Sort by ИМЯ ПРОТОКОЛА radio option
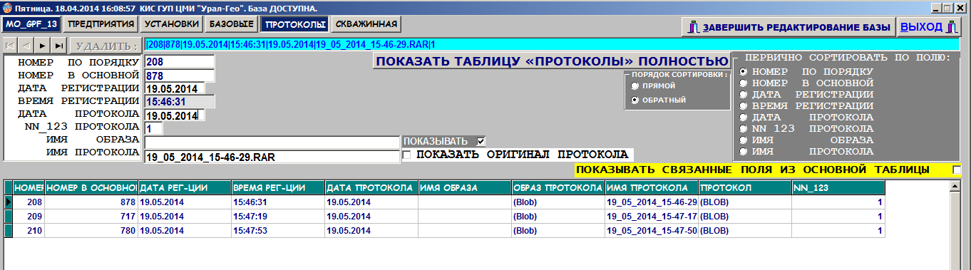Screen dimensions: 971x270 pyautogui.click(x=744, y=152)
